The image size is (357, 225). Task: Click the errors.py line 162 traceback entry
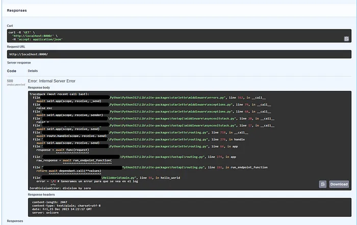click(149, 98)
